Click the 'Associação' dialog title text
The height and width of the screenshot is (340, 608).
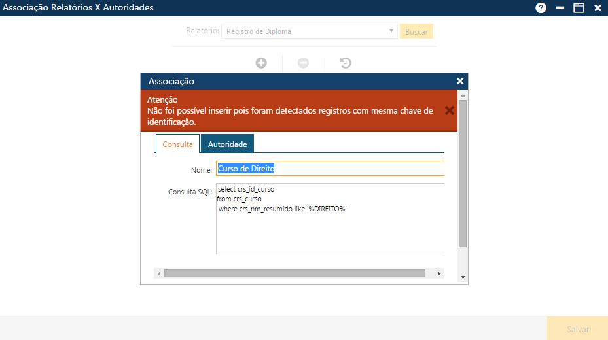coord(171,81)
